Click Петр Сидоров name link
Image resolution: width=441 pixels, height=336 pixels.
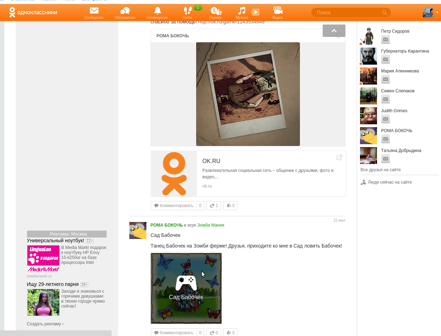click(395, 31)
